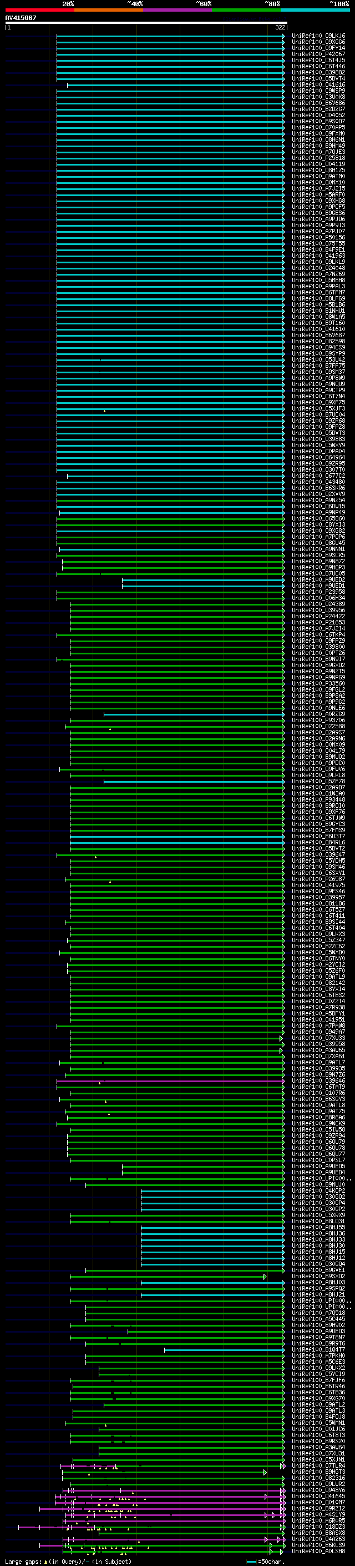This screenshot has height=1566, width=355.
Task: Select hit label UniRef100_O24389
Action: (x=318, y=604)
